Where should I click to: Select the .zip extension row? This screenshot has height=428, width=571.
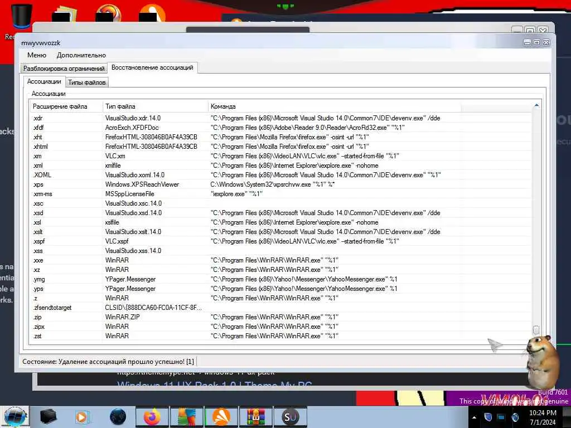click(x=281, y=317)
